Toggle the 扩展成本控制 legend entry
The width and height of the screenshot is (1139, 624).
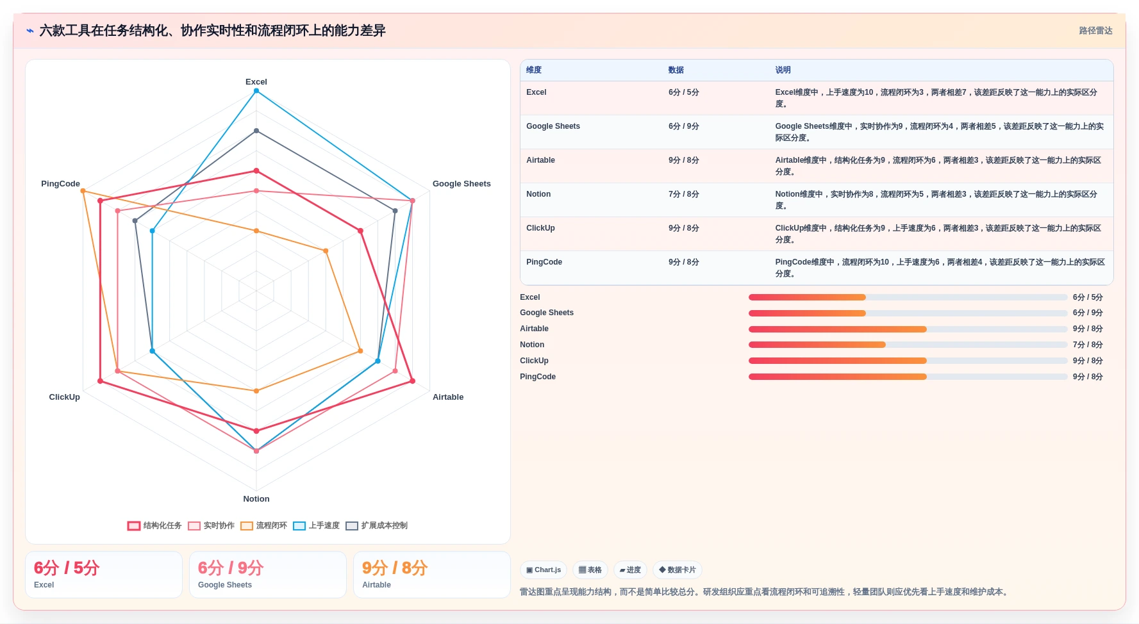click(377, 525)
